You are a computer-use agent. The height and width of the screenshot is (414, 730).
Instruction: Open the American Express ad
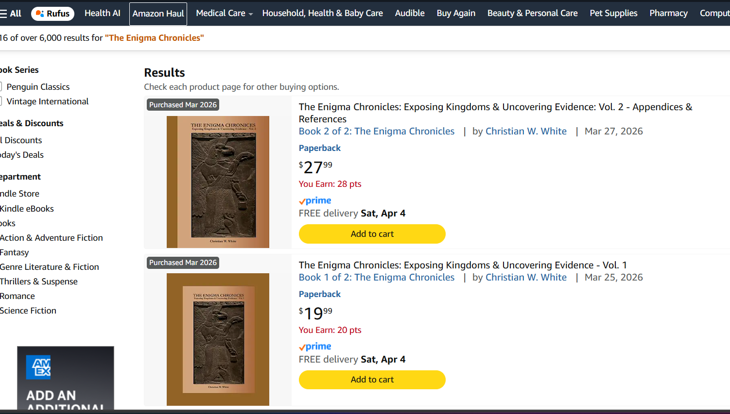click(66, 378)
